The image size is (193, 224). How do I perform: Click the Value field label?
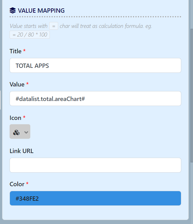coord(17,84)
